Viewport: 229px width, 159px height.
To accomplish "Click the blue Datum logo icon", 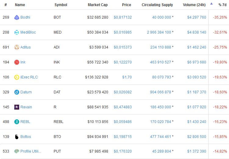I will (17, 92).
